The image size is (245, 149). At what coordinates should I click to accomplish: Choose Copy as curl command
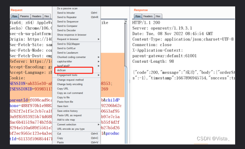(76, 93)
